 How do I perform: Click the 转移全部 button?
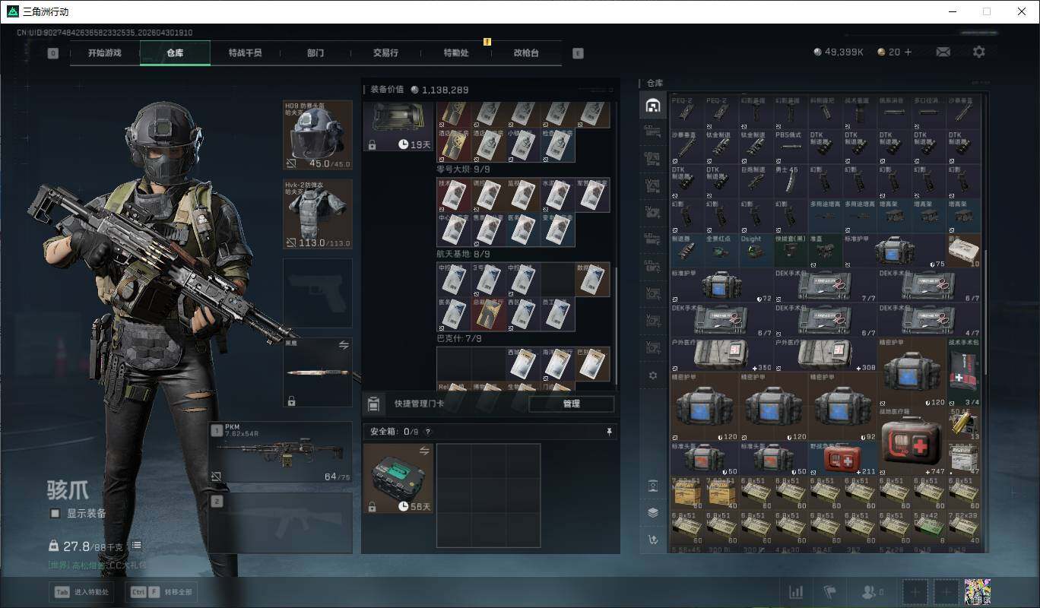click(x=162, y=592)
